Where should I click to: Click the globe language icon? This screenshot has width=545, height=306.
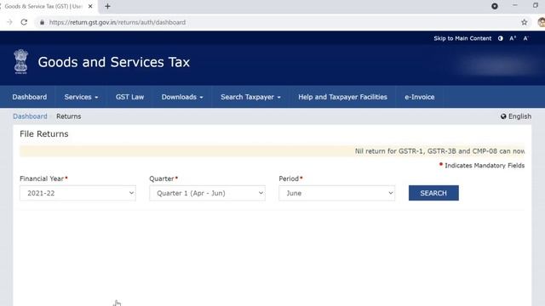tap(503, 116)
